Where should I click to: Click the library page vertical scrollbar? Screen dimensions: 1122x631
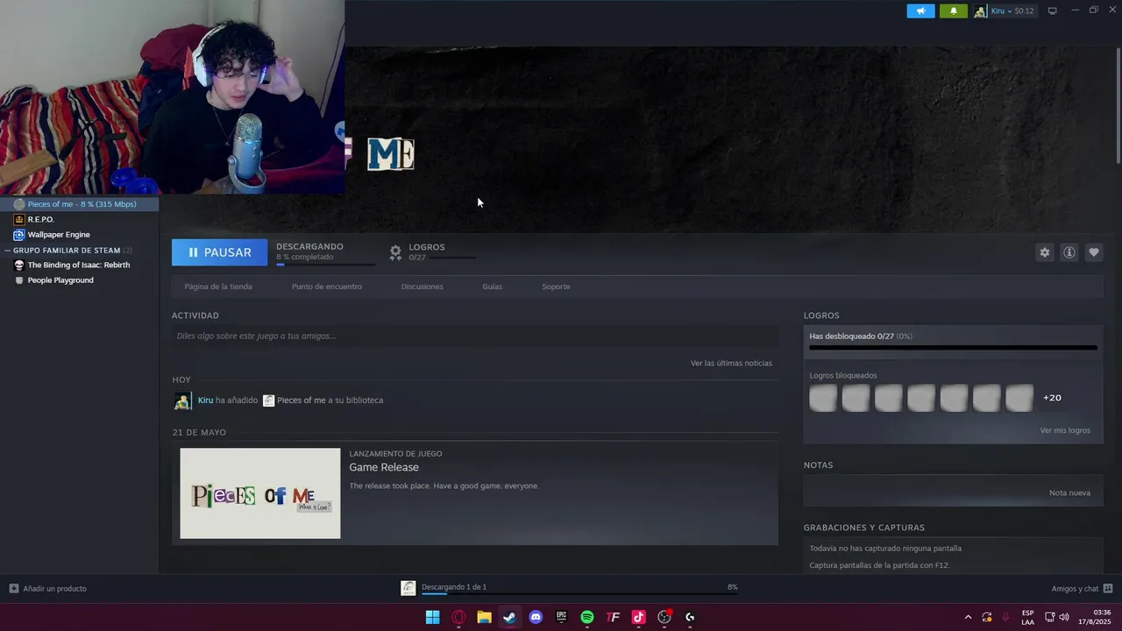tap(1118, 105)
